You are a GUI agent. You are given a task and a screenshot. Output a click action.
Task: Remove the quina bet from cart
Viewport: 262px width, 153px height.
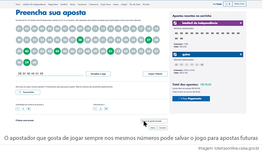coord(241,54)
